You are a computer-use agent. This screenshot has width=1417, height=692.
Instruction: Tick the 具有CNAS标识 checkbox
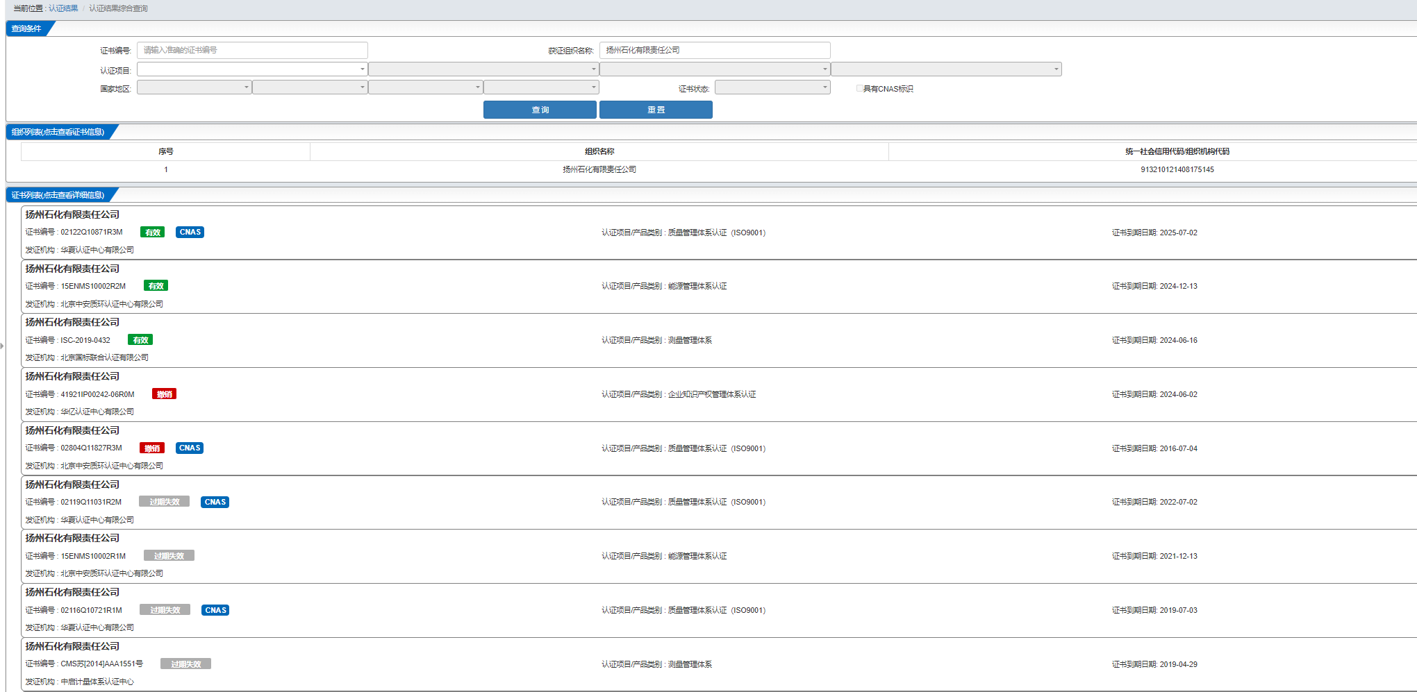(859, 88)
